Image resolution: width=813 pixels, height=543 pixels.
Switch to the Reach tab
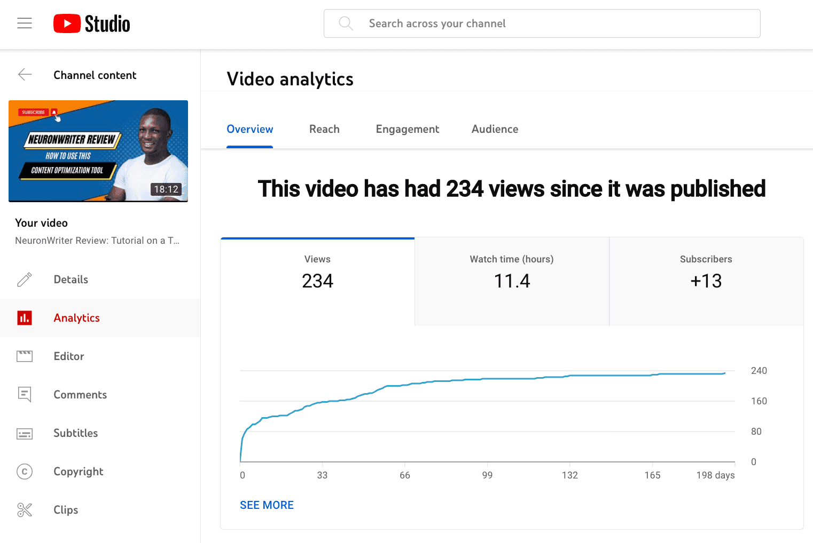324,129
